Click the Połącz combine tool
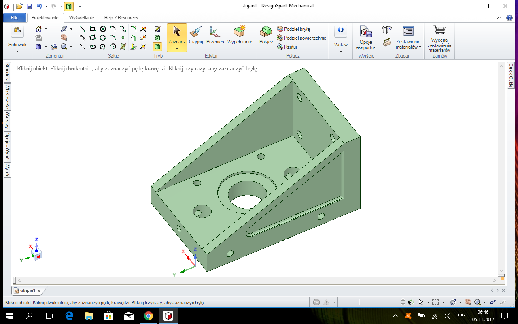Screen dimensions: 518x324 [x=266, y=35]
